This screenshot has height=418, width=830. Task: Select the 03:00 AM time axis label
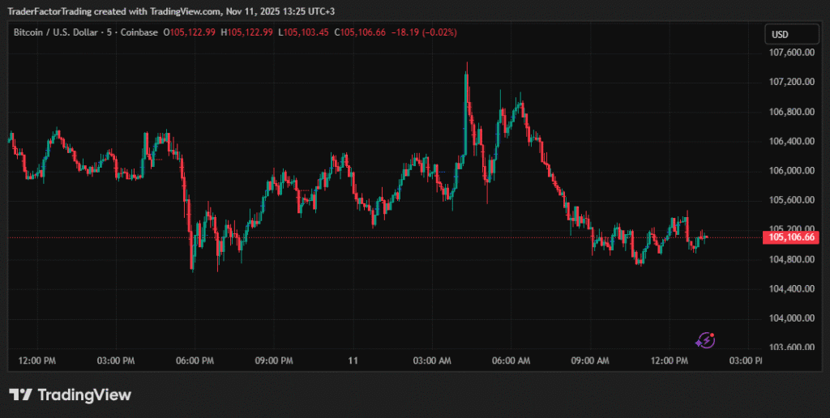[432, 360]
